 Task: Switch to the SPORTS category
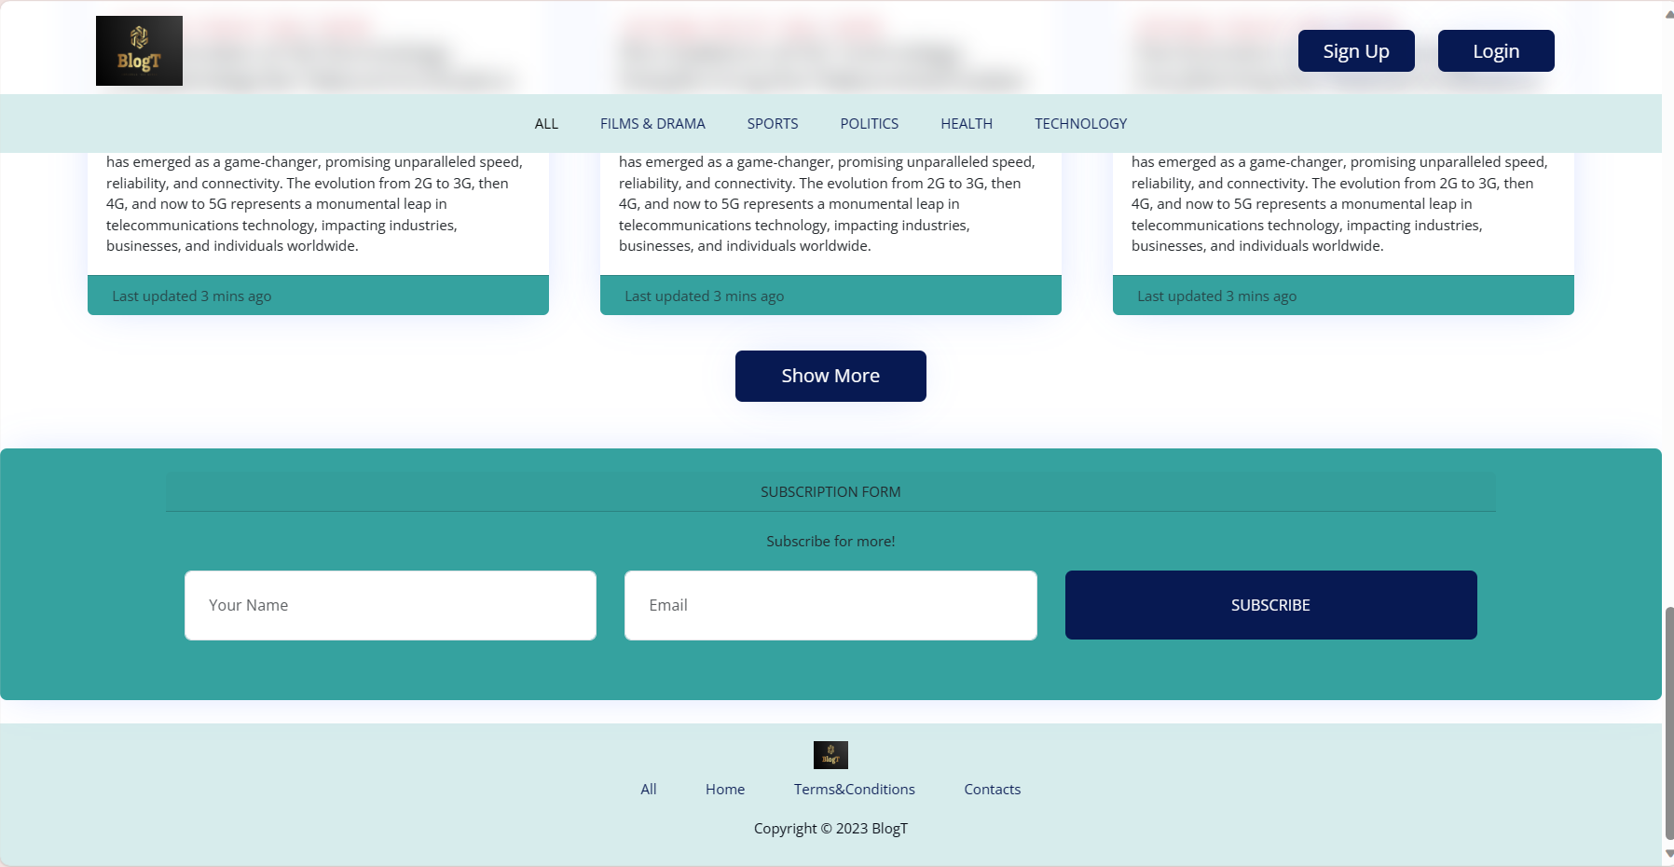[772, 124]
